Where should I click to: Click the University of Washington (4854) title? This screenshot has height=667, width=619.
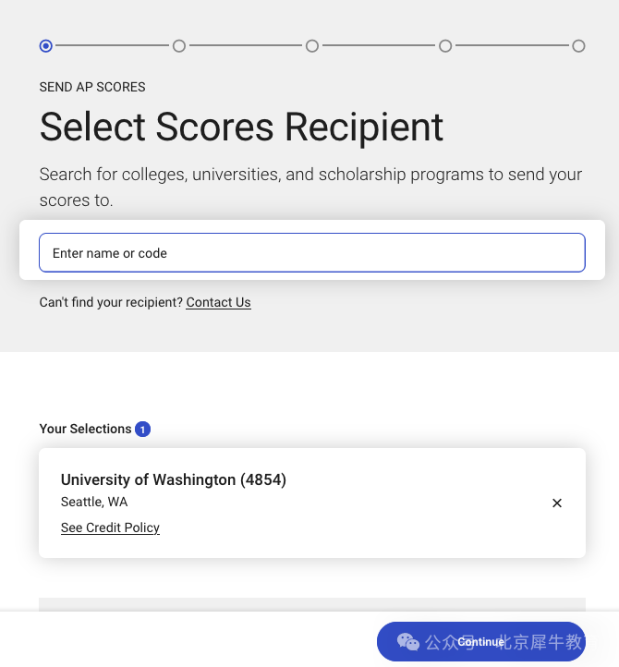click(174, 479)
